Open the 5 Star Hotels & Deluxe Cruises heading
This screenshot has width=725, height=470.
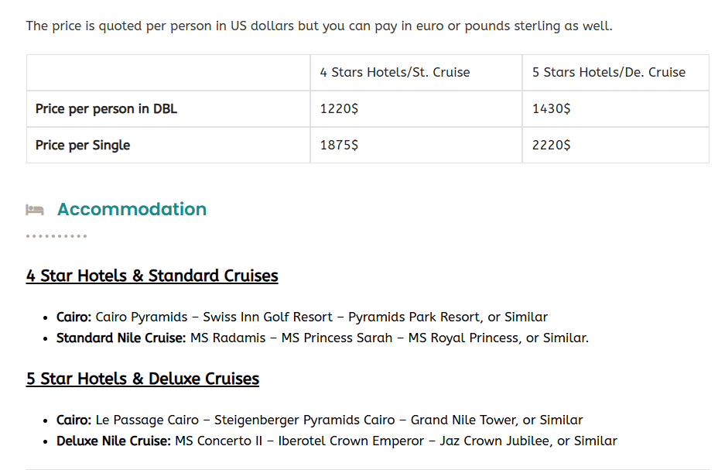[142, 379]
